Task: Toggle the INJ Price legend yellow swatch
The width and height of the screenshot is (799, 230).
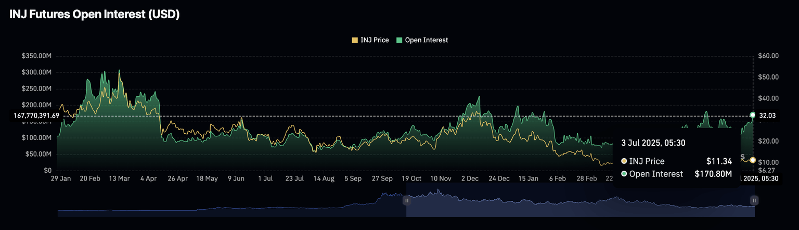Action: click(x=355, y=40)
